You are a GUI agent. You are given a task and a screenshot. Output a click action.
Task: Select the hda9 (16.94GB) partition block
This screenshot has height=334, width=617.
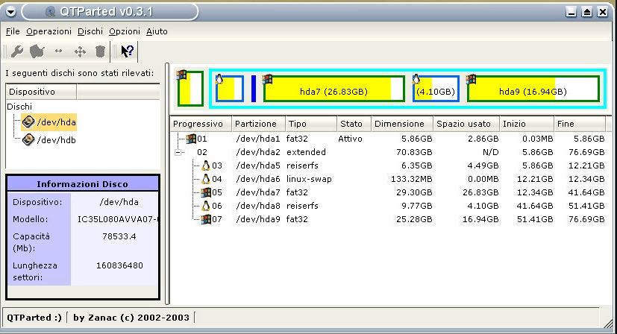533,89
